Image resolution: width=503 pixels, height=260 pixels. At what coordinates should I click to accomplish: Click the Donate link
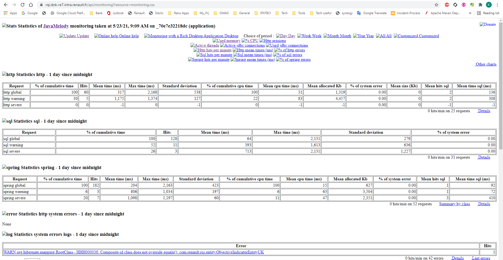(x=488, y=24)
